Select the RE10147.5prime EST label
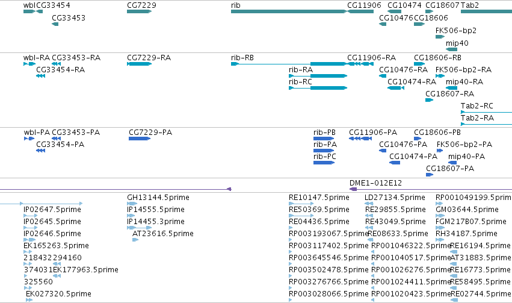 point(319,198)
